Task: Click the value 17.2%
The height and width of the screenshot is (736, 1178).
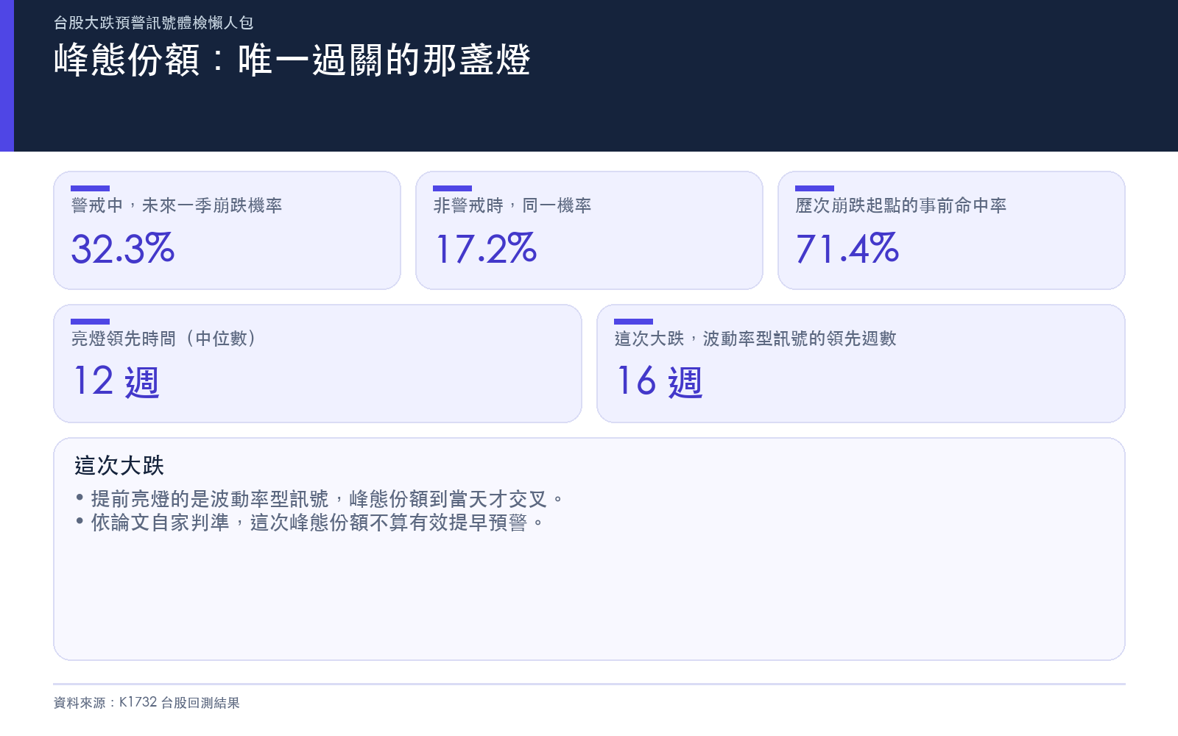Action: [x=485, y=249]
